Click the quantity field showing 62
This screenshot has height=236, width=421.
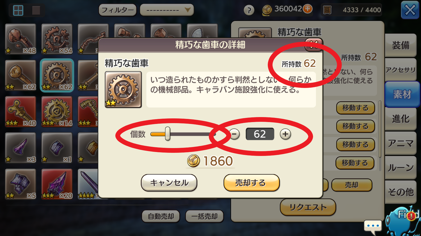260,134
